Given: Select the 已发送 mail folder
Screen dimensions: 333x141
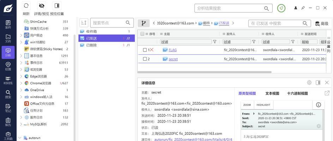Looking at the screenshot, I should click(107, 38).
